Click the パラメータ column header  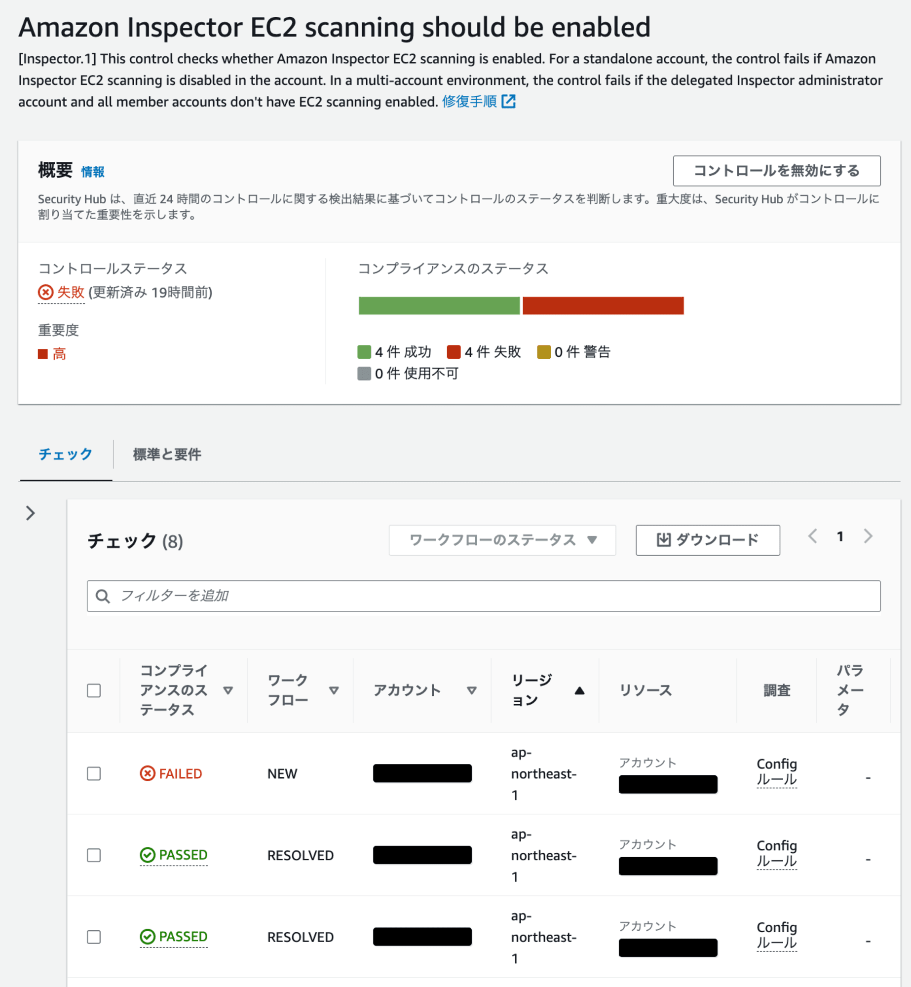[x=850, y=690]
